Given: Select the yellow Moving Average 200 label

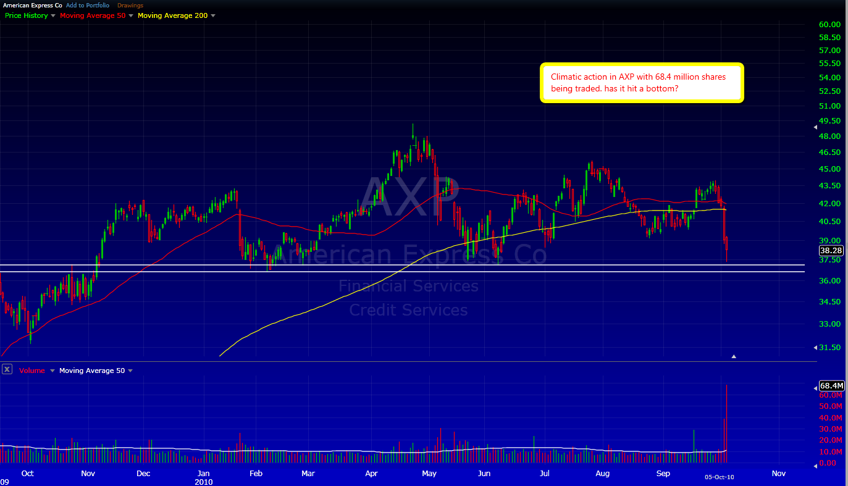Looking at the screenshot, I should coord(173,15).
